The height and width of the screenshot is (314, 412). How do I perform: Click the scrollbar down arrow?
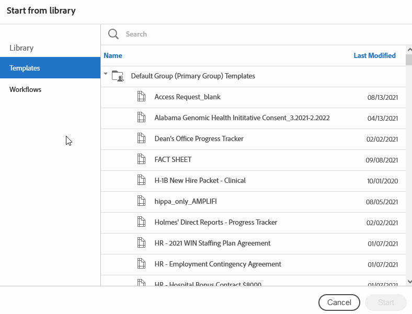pos(409,282)
